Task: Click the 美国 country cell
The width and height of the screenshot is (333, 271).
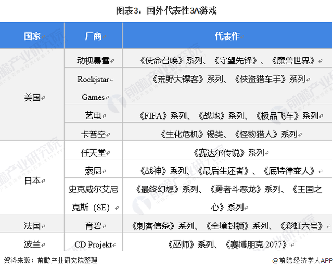Action: pos(32,97)
